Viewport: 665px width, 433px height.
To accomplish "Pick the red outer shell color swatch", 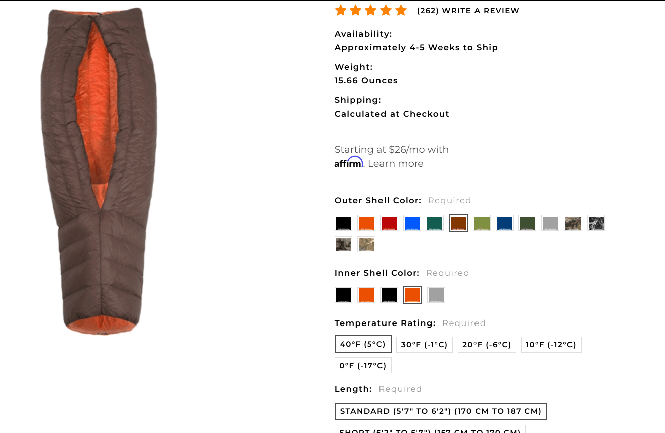I will 389,223.
